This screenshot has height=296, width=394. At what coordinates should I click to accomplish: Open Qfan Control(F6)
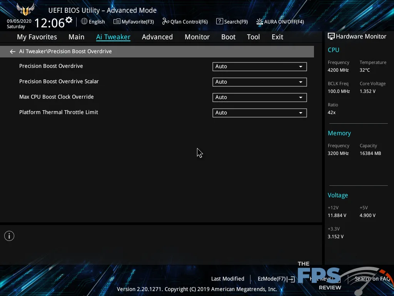(185, 22)
